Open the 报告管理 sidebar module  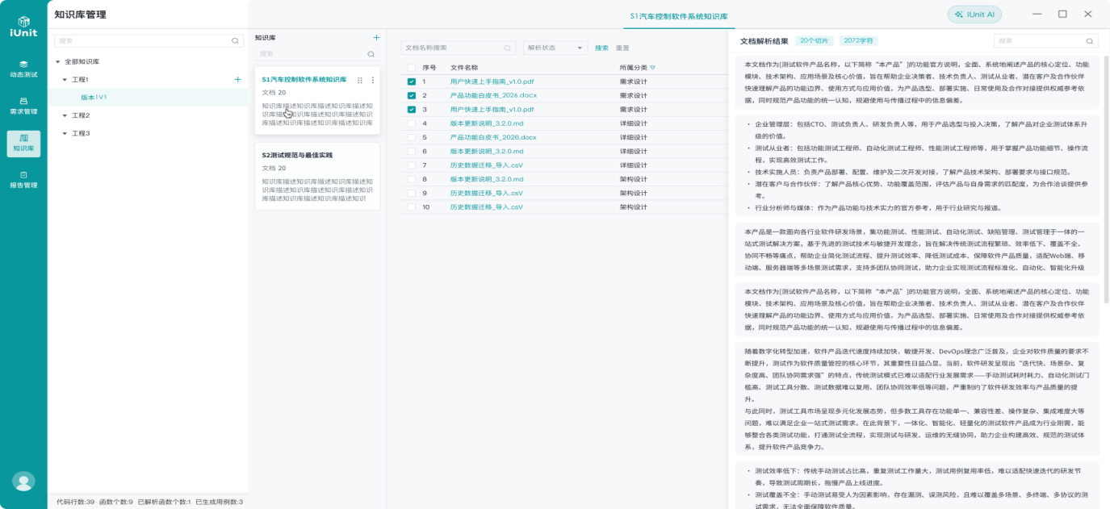[23, 180]
